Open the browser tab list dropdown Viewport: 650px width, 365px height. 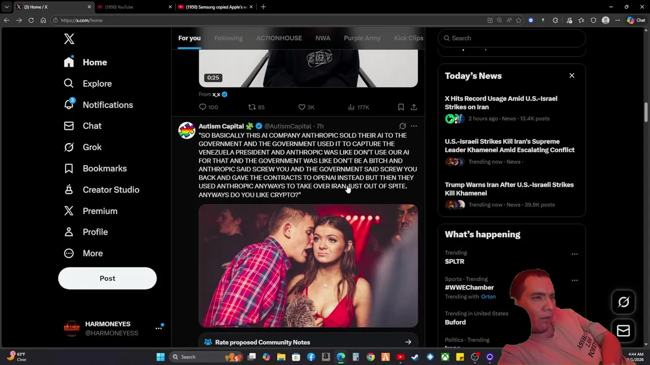(7, 7)
